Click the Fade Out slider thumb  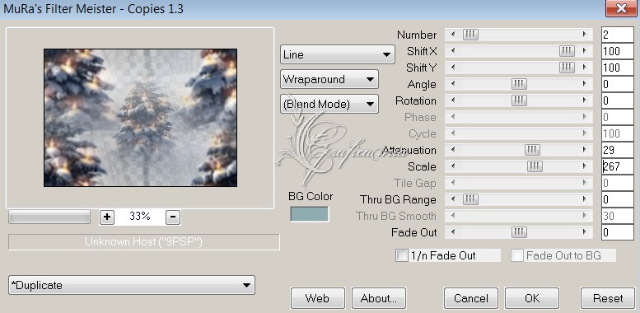519,232
